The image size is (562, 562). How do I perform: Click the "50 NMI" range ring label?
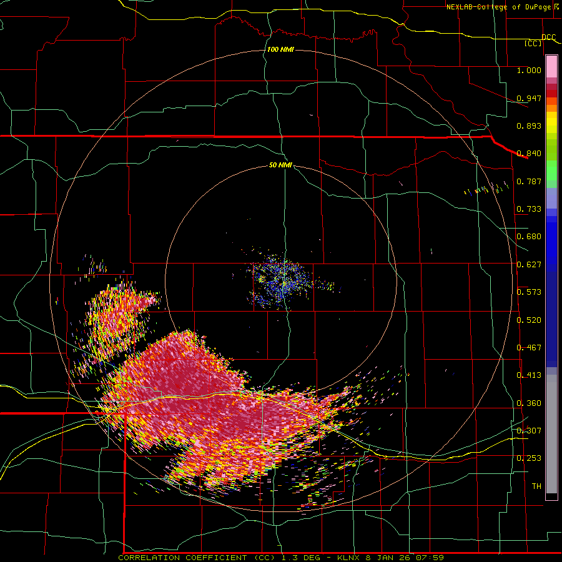(x=280, y=165)
